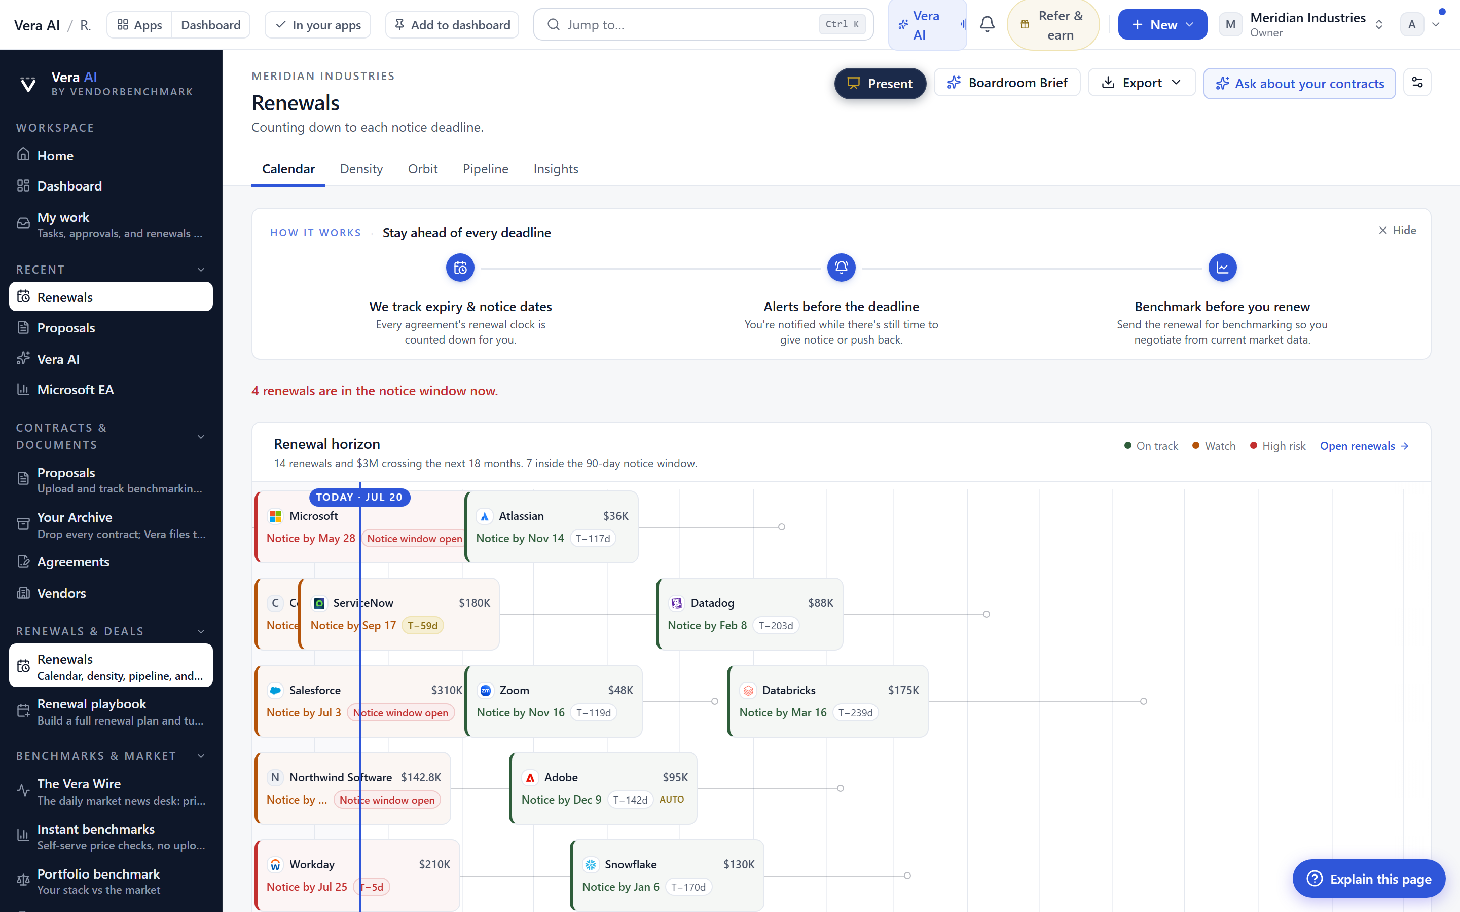This screenshot has height=912, width=1460.
Task: Switch to the Density tab
Action: [x=361, y=169]
